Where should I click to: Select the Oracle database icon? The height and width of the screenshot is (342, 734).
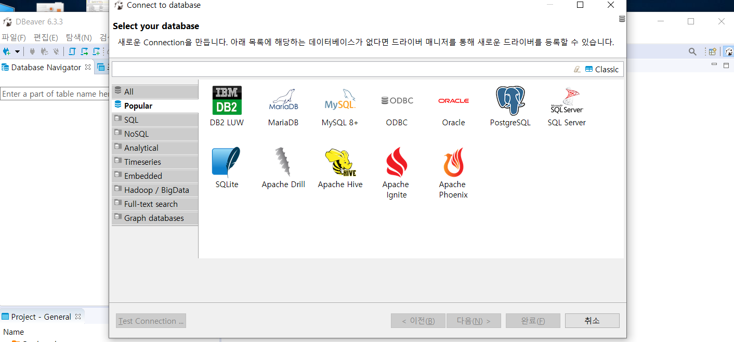(x=453, y=101)
